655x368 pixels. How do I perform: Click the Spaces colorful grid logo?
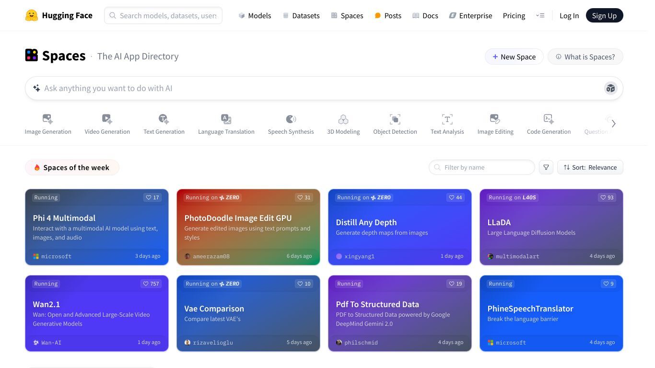point(32,56)
